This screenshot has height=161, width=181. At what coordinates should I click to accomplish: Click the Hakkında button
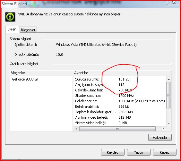160,138
